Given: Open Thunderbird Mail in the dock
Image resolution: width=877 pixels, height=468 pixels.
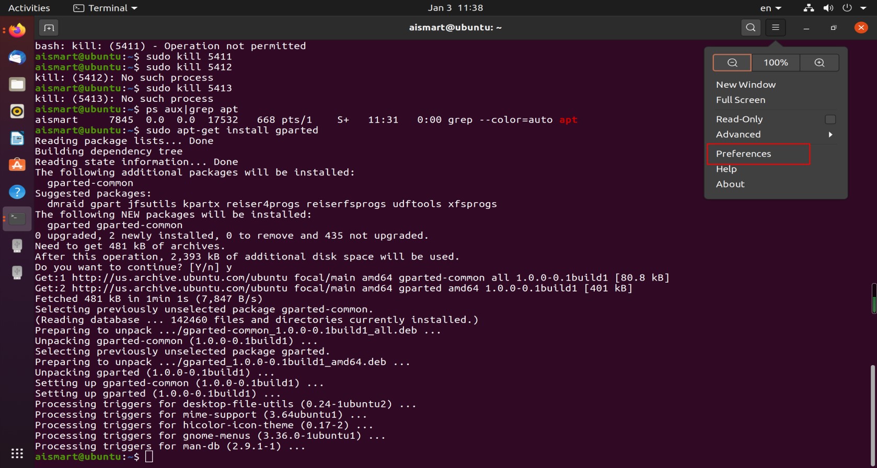Looking at the screenshot, I should pyautogui.click(x=17, y=57).
